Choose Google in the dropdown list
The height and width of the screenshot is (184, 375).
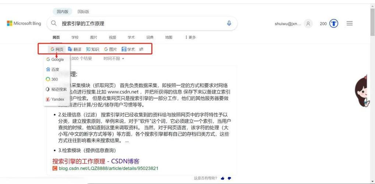pyautogui.click(x=55, y=59)
